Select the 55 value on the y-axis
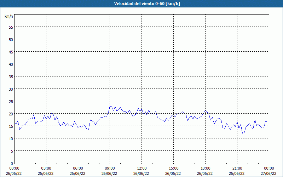 point(11,27)
